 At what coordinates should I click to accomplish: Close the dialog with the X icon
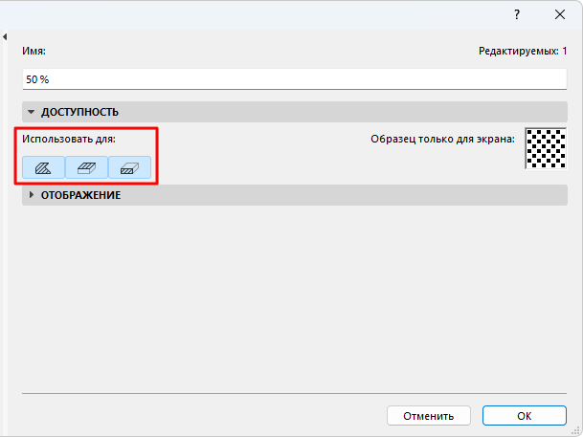(560, 14)
